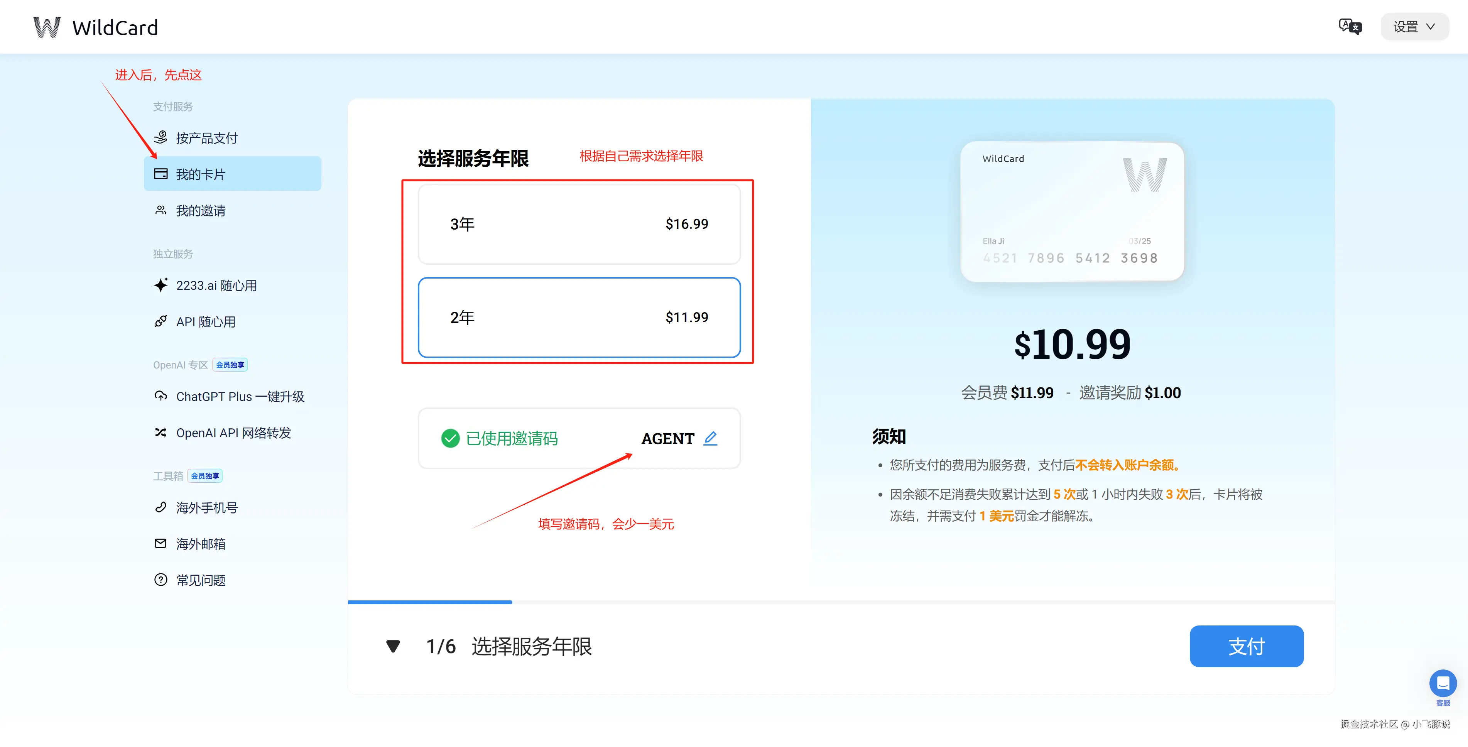
Task: Edit the AGENT invite code pencil
Action: pos(710,438)
